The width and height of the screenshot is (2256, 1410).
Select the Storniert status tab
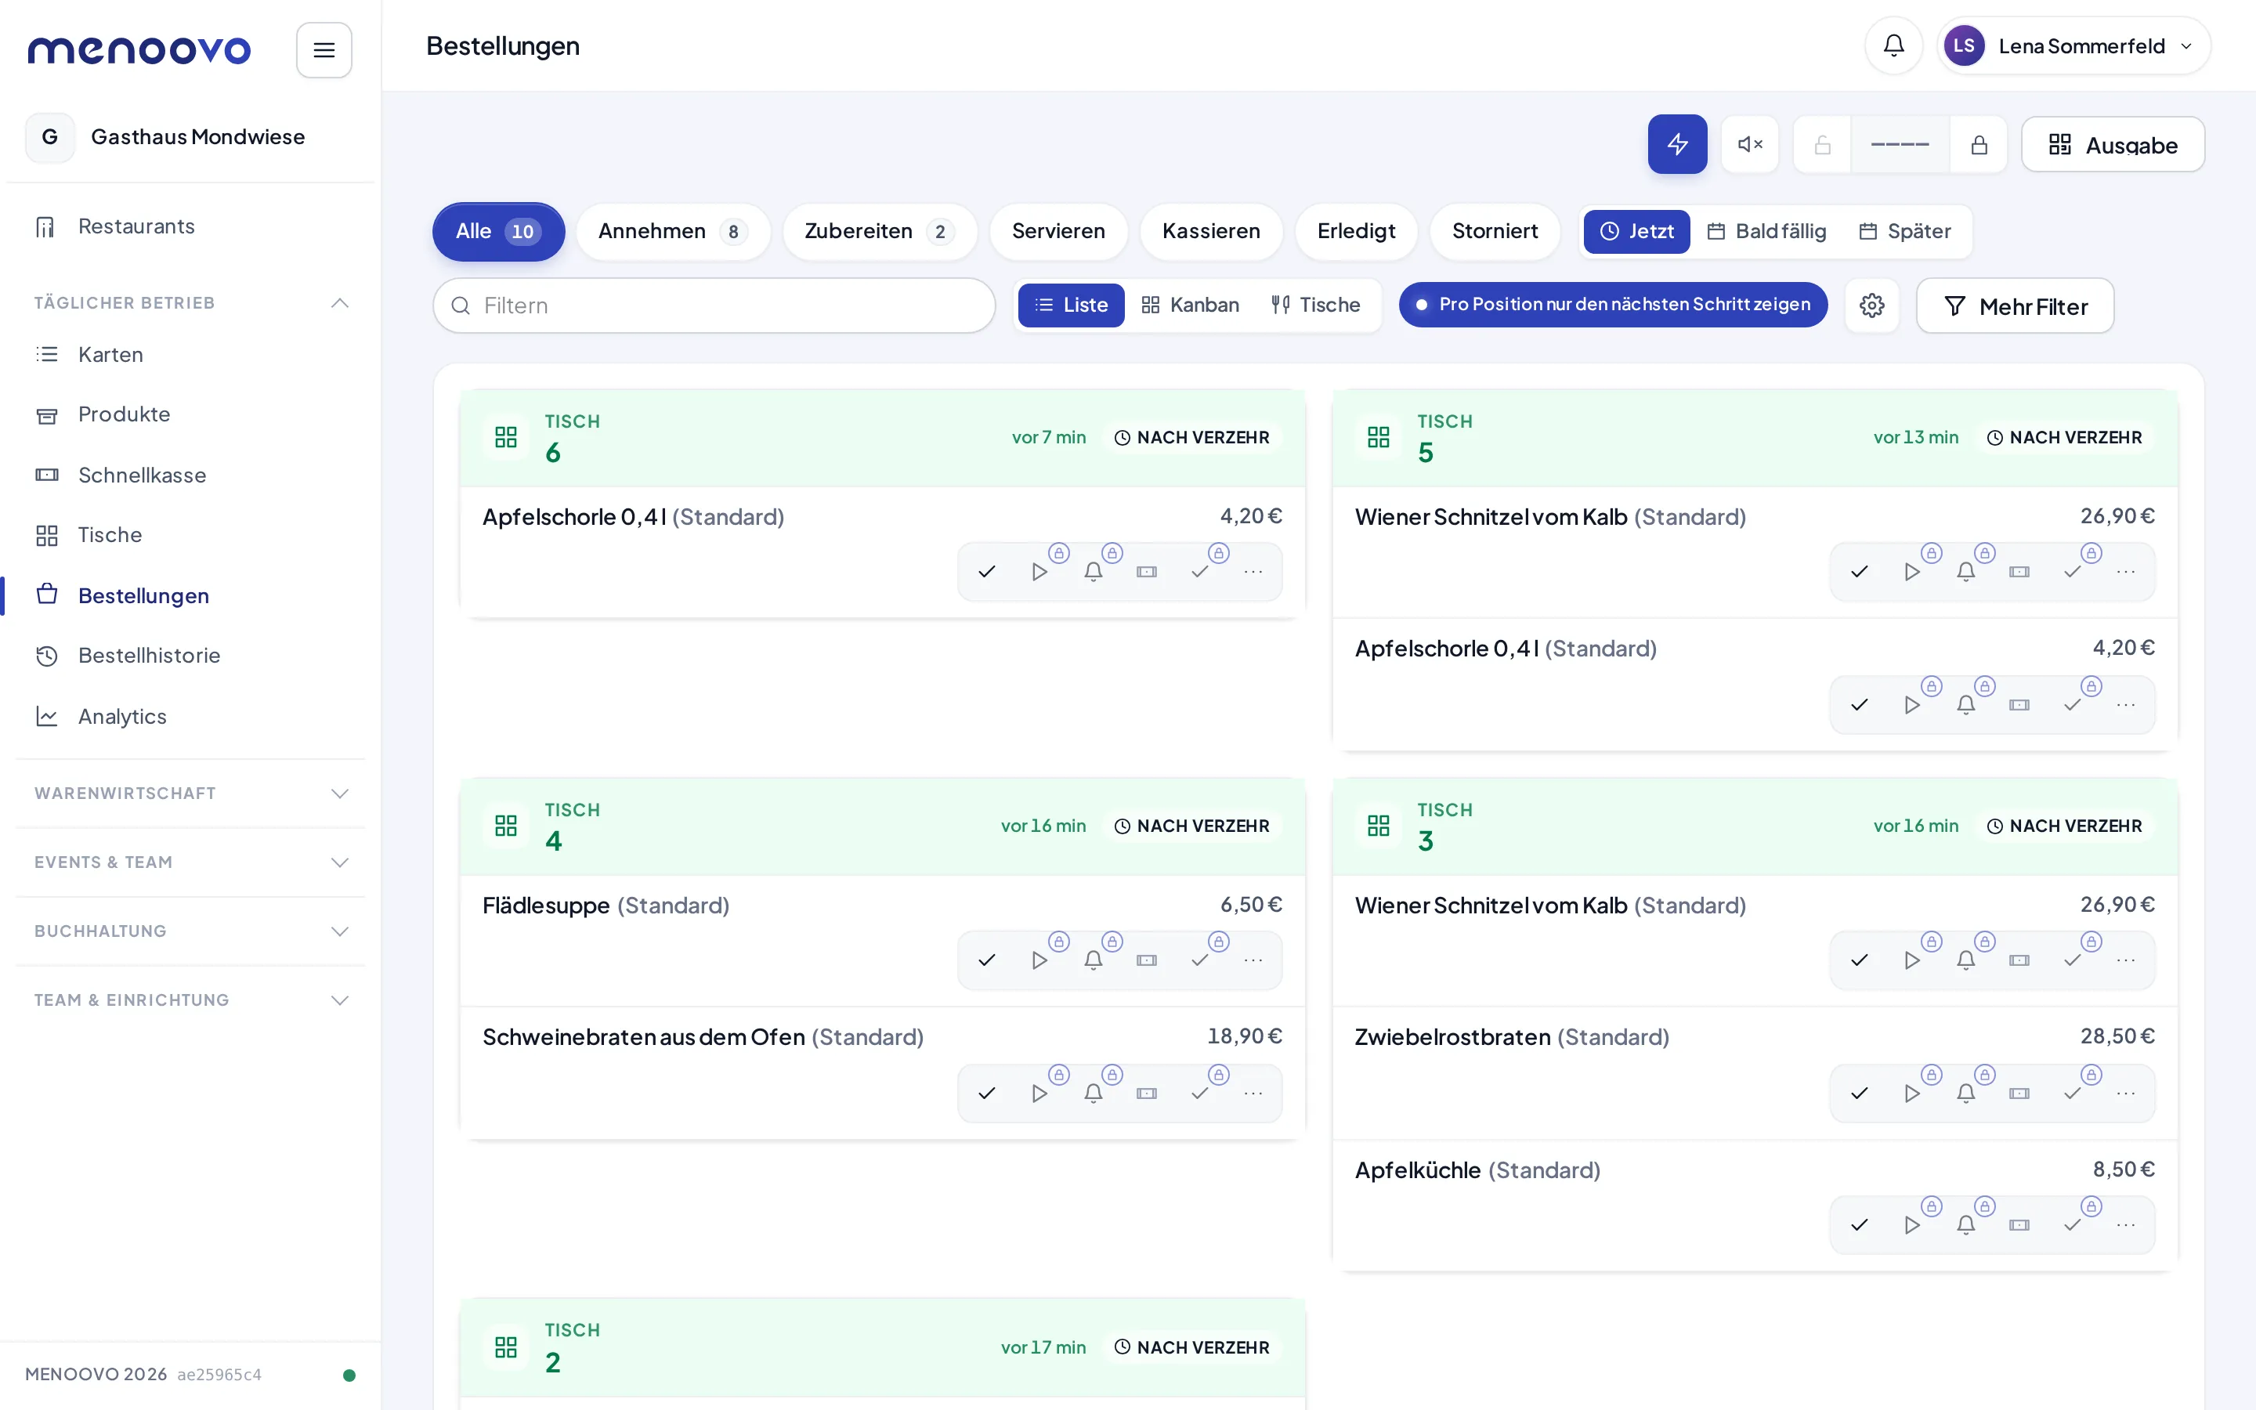1495,231
